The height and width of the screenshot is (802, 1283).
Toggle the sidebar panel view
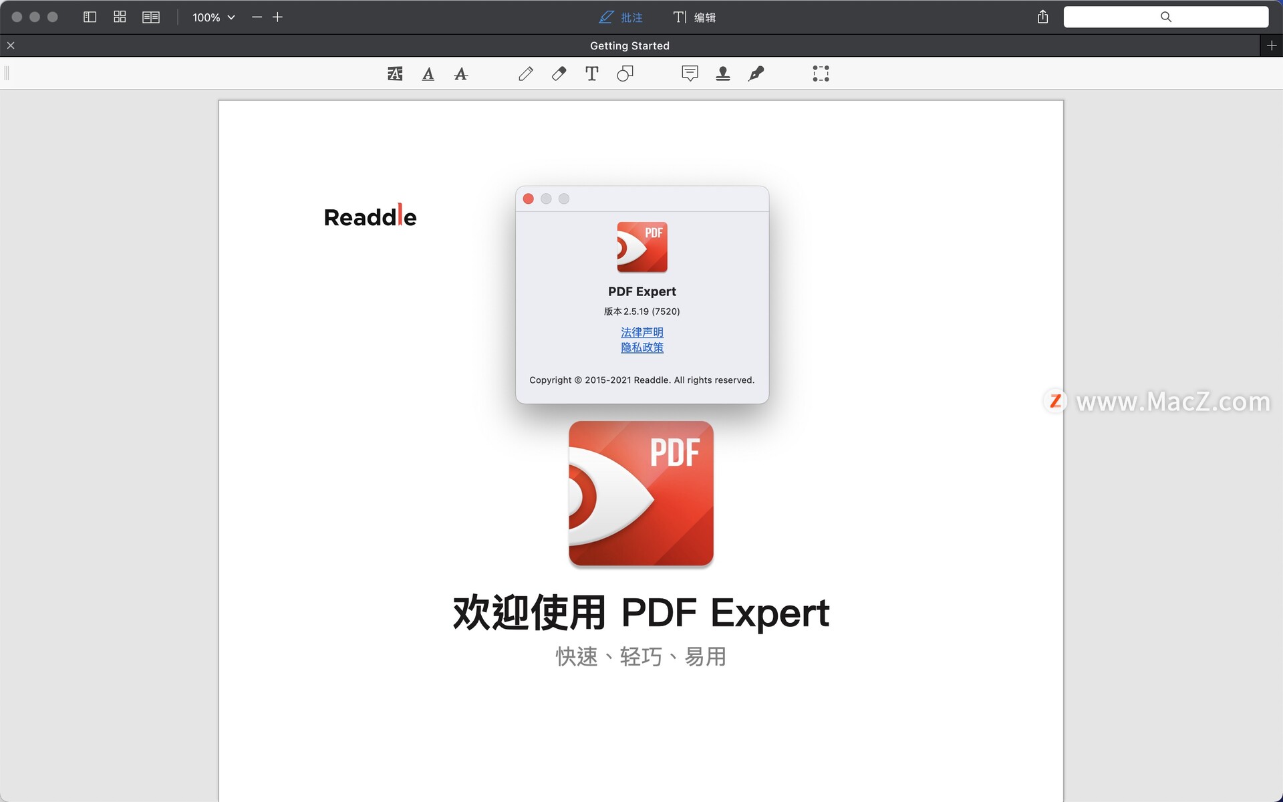click(x=90, y=17)
